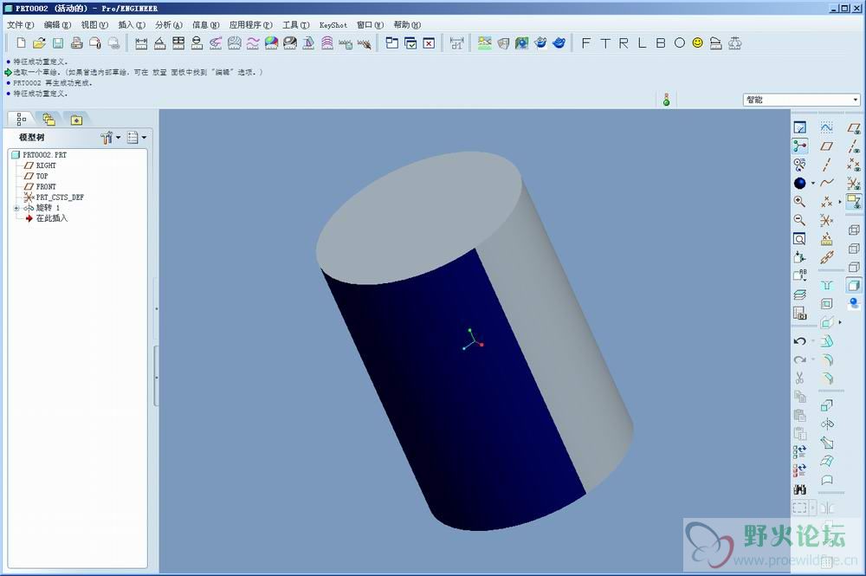
Task: Click the green traffic light regeneration indicator
Action: pyautogui.click(x=667, y=100)
